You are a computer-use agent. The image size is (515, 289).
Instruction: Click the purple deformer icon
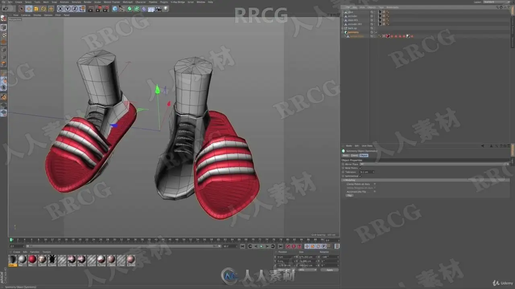pos(144,9)
